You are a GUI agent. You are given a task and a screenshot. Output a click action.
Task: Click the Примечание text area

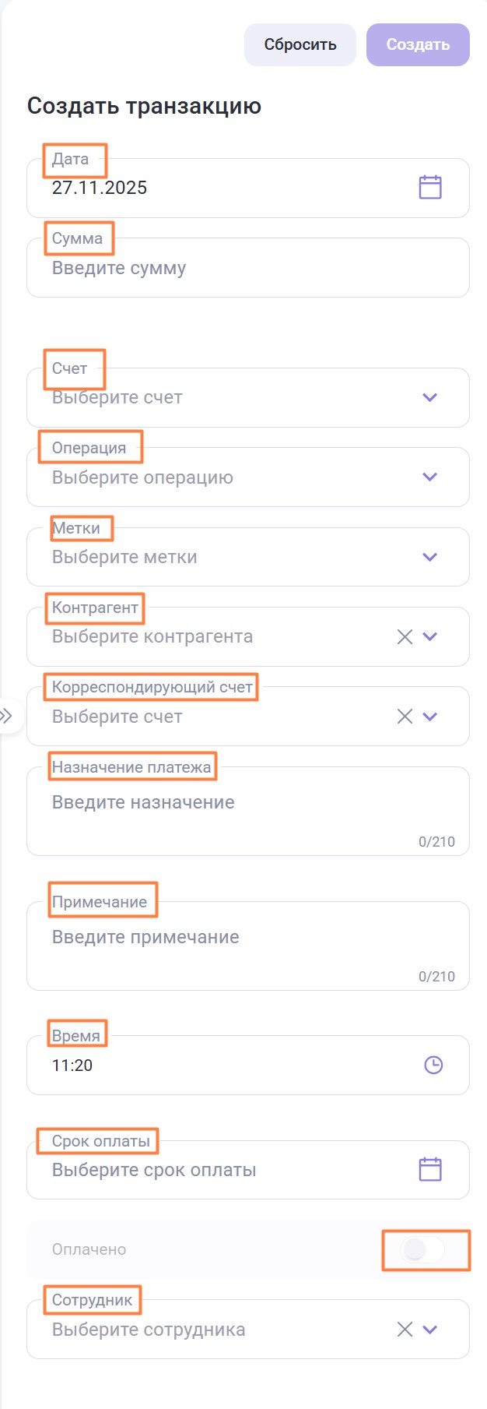click(x=233, y=946)
